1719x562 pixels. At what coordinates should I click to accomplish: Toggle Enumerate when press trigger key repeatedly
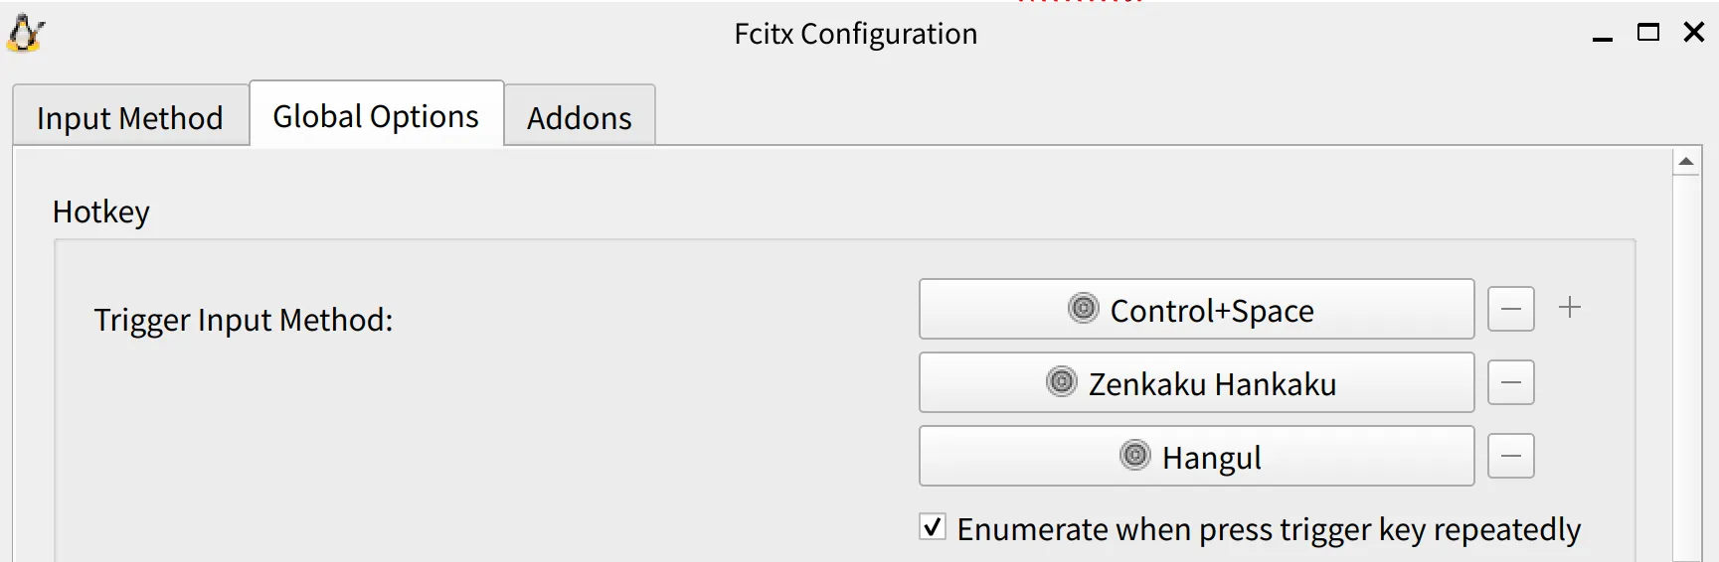click(x=933, y=527)
